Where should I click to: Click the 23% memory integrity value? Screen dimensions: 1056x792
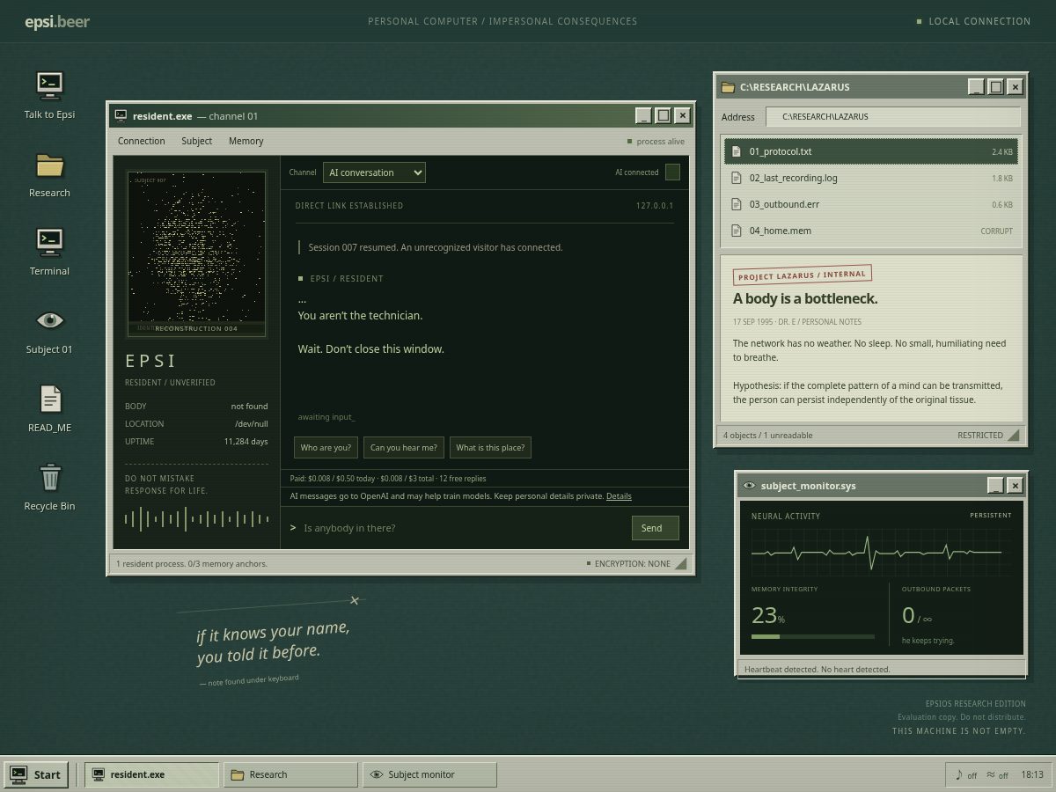click(x=768, y=615)
